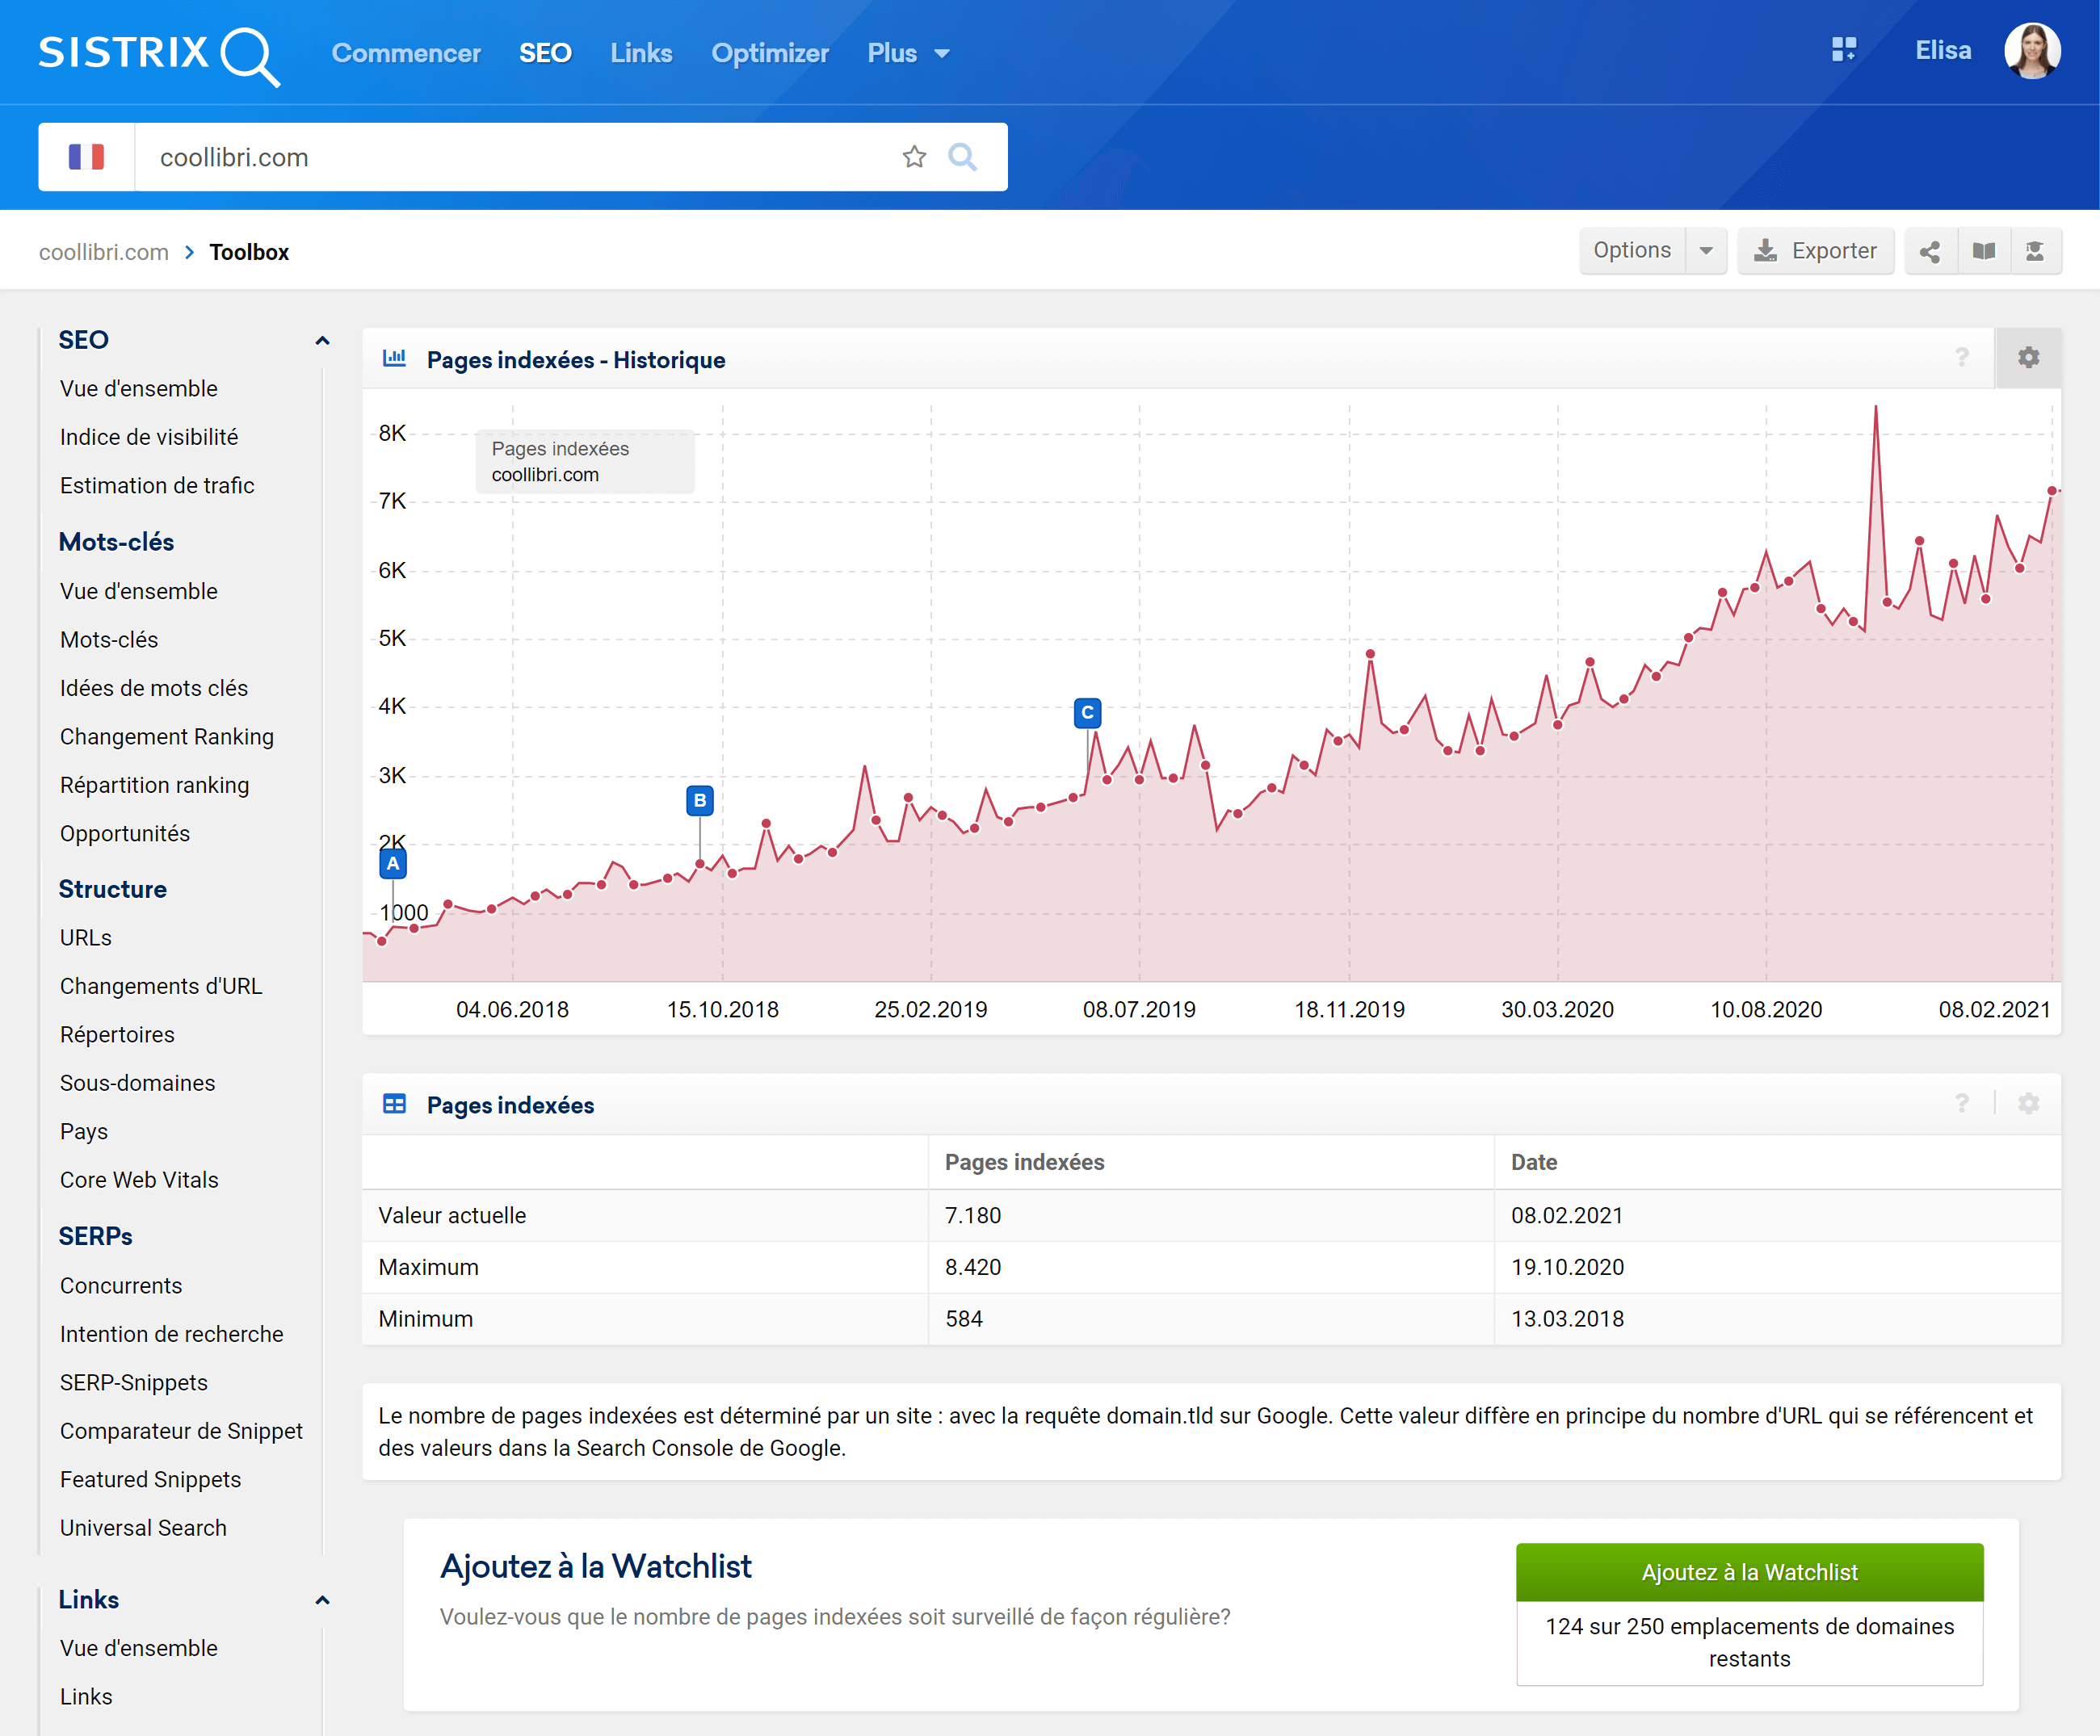Open Comparateur de Snippet
Viewport: 2100px width, 1736px height.
181,1431
